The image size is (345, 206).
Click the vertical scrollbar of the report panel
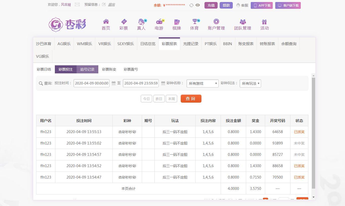313,133
